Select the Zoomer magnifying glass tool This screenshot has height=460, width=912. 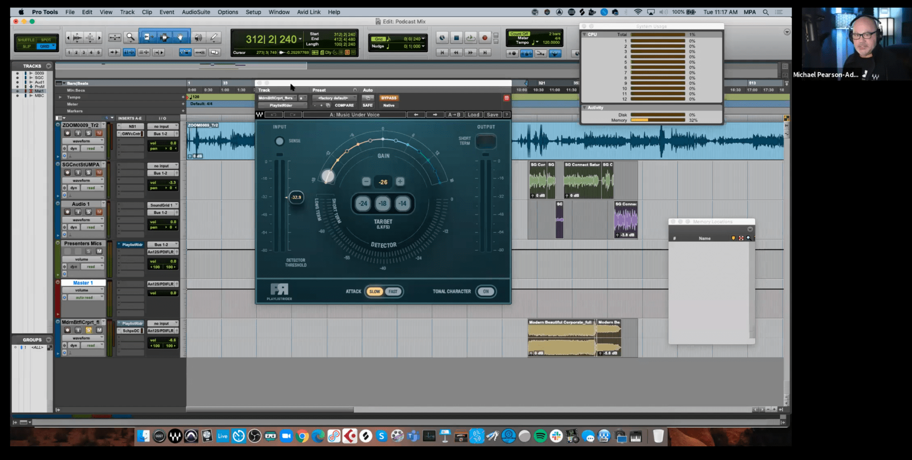click(130, 38)
